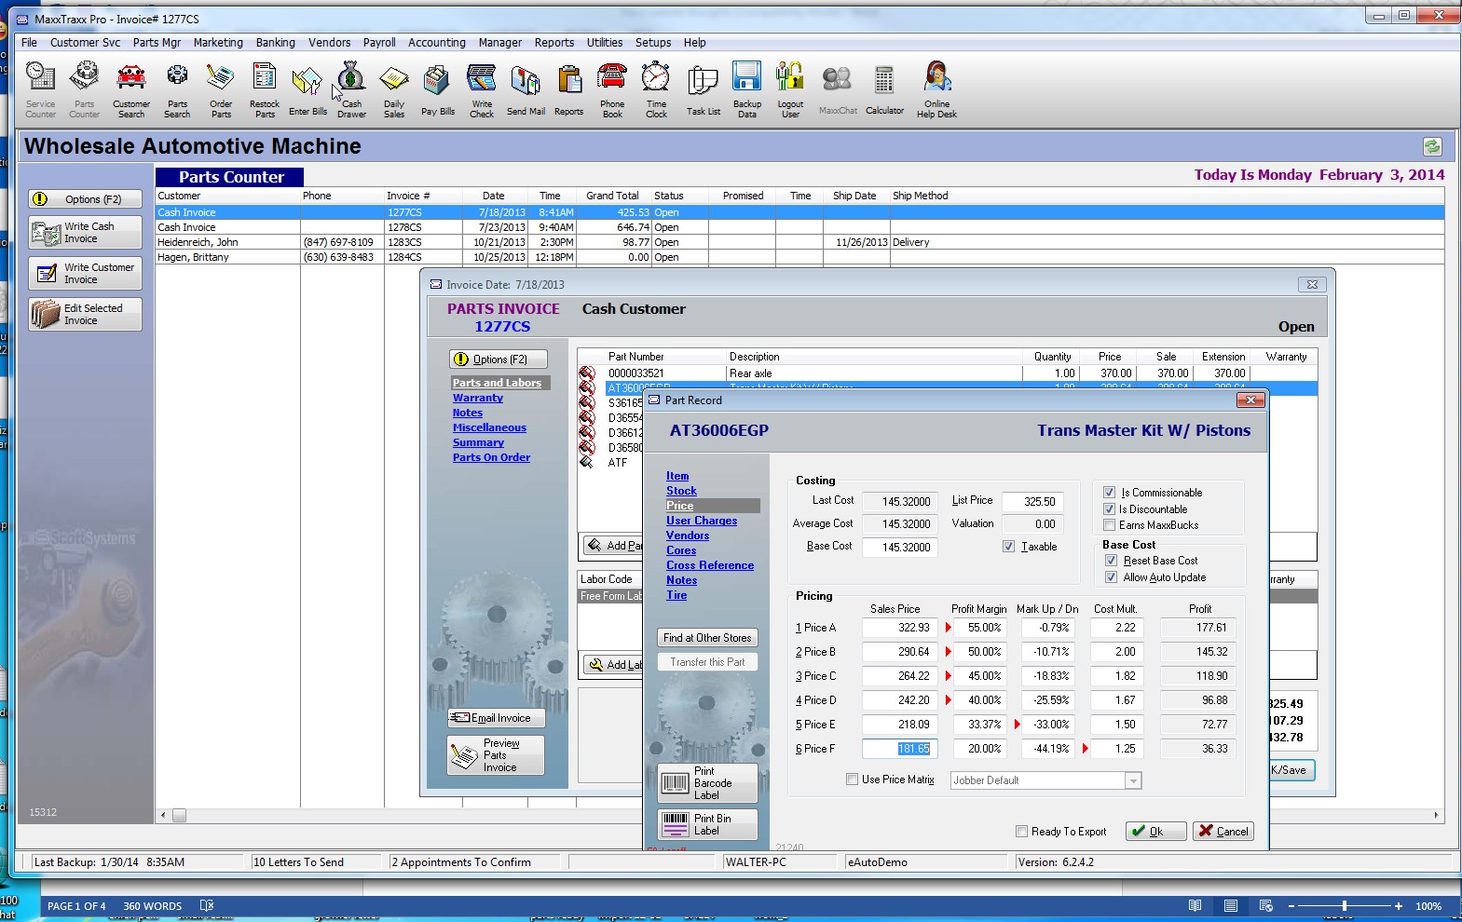This screenshot has height=922, width=1462.
Task: Open Enter Bills toolbar icon
Action: [307, 89]
